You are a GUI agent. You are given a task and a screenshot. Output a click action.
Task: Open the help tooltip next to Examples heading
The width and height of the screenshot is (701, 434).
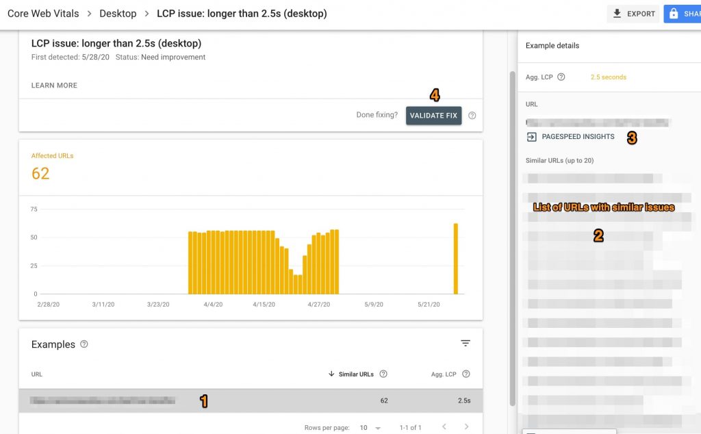84,344
